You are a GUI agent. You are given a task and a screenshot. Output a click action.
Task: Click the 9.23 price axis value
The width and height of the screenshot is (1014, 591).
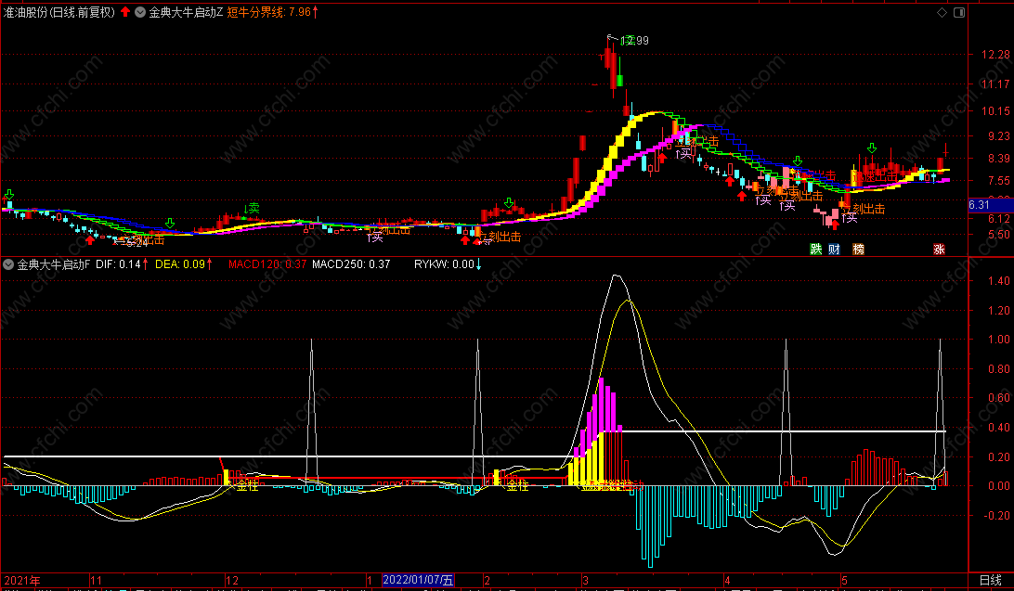coord(998,135)
